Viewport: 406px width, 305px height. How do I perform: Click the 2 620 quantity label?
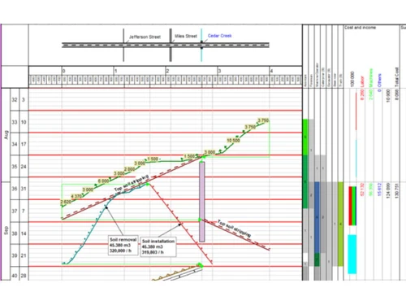click(66, 202)
